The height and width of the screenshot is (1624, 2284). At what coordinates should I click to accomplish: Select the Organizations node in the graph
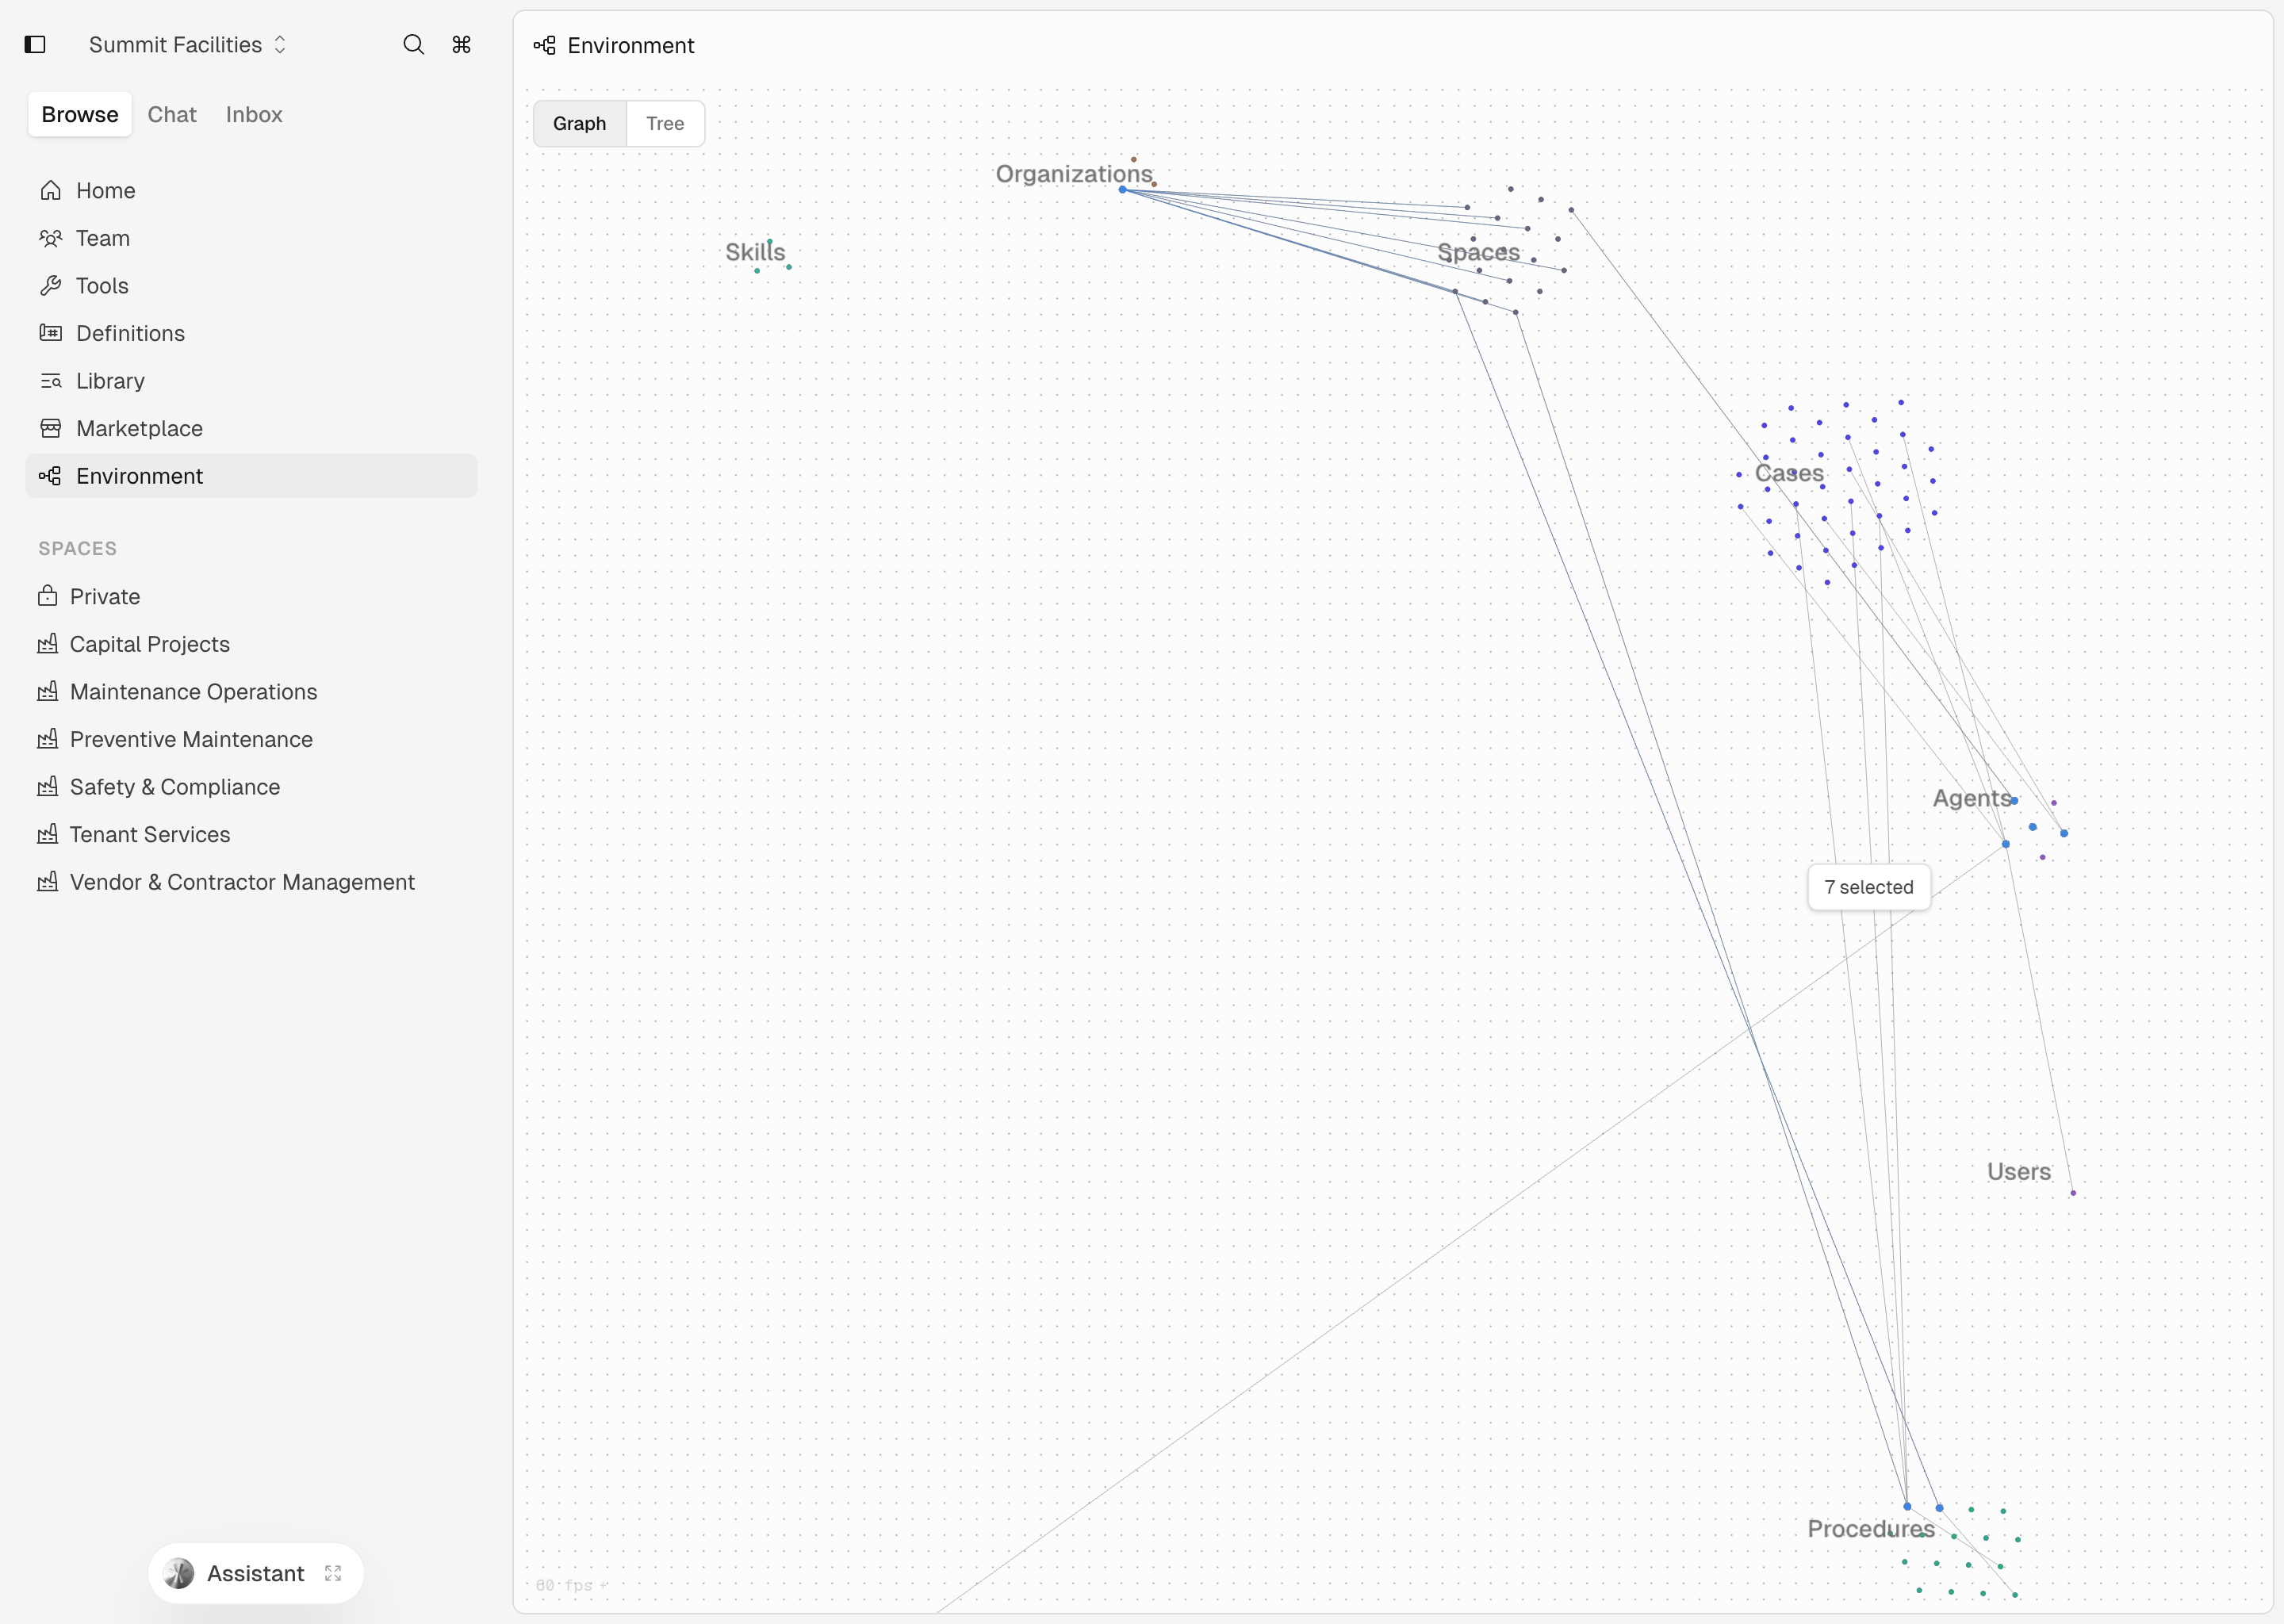(x=1124, y=189)
